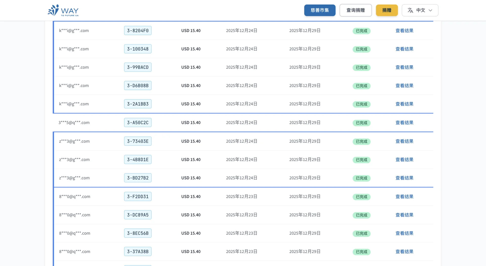Click 2025年12月23日 date in row 3-DC89A5
Viewport: 486px width, 266px height.
tap(242, 215)
